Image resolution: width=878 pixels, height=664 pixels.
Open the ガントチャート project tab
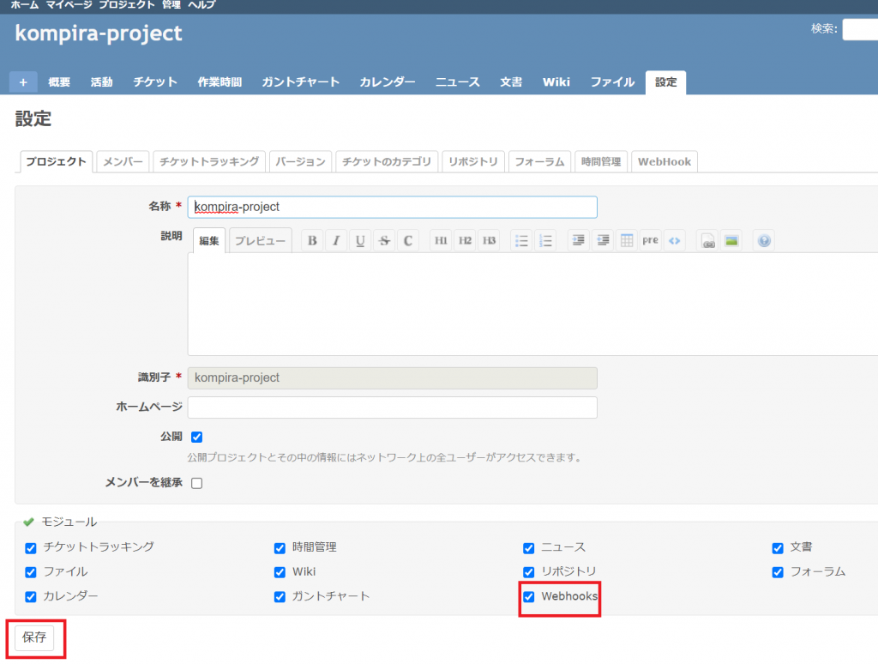click(300, 81)
